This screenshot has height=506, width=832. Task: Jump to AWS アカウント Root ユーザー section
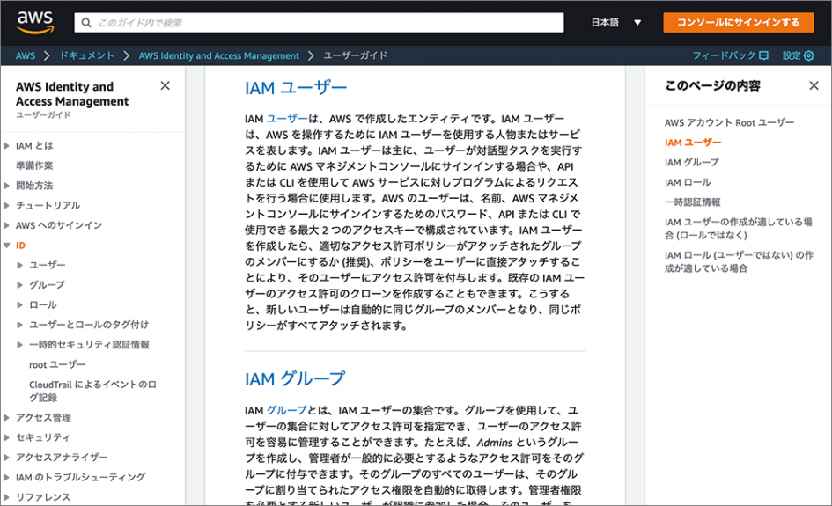(x=730, y=122)
